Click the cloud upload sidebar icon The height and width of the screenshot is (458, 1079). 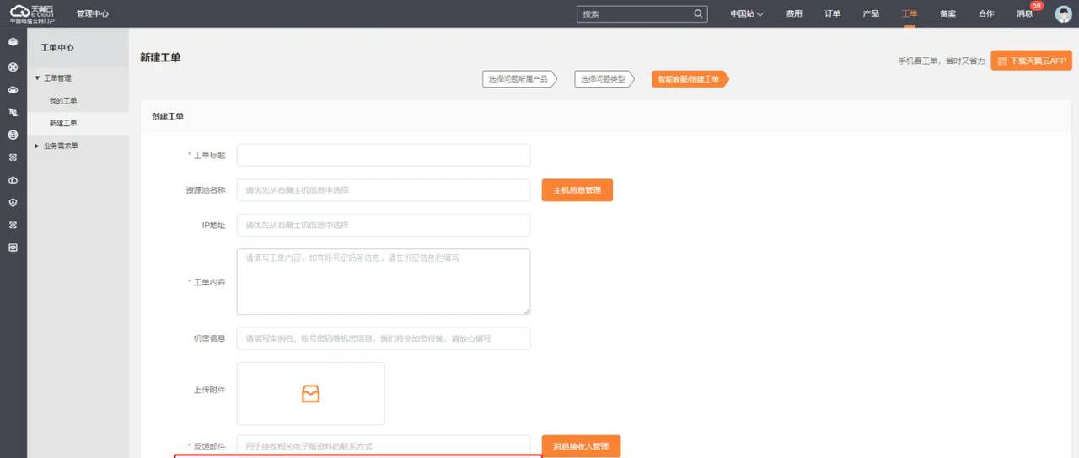pyautogui.click(x=13, y=180)
